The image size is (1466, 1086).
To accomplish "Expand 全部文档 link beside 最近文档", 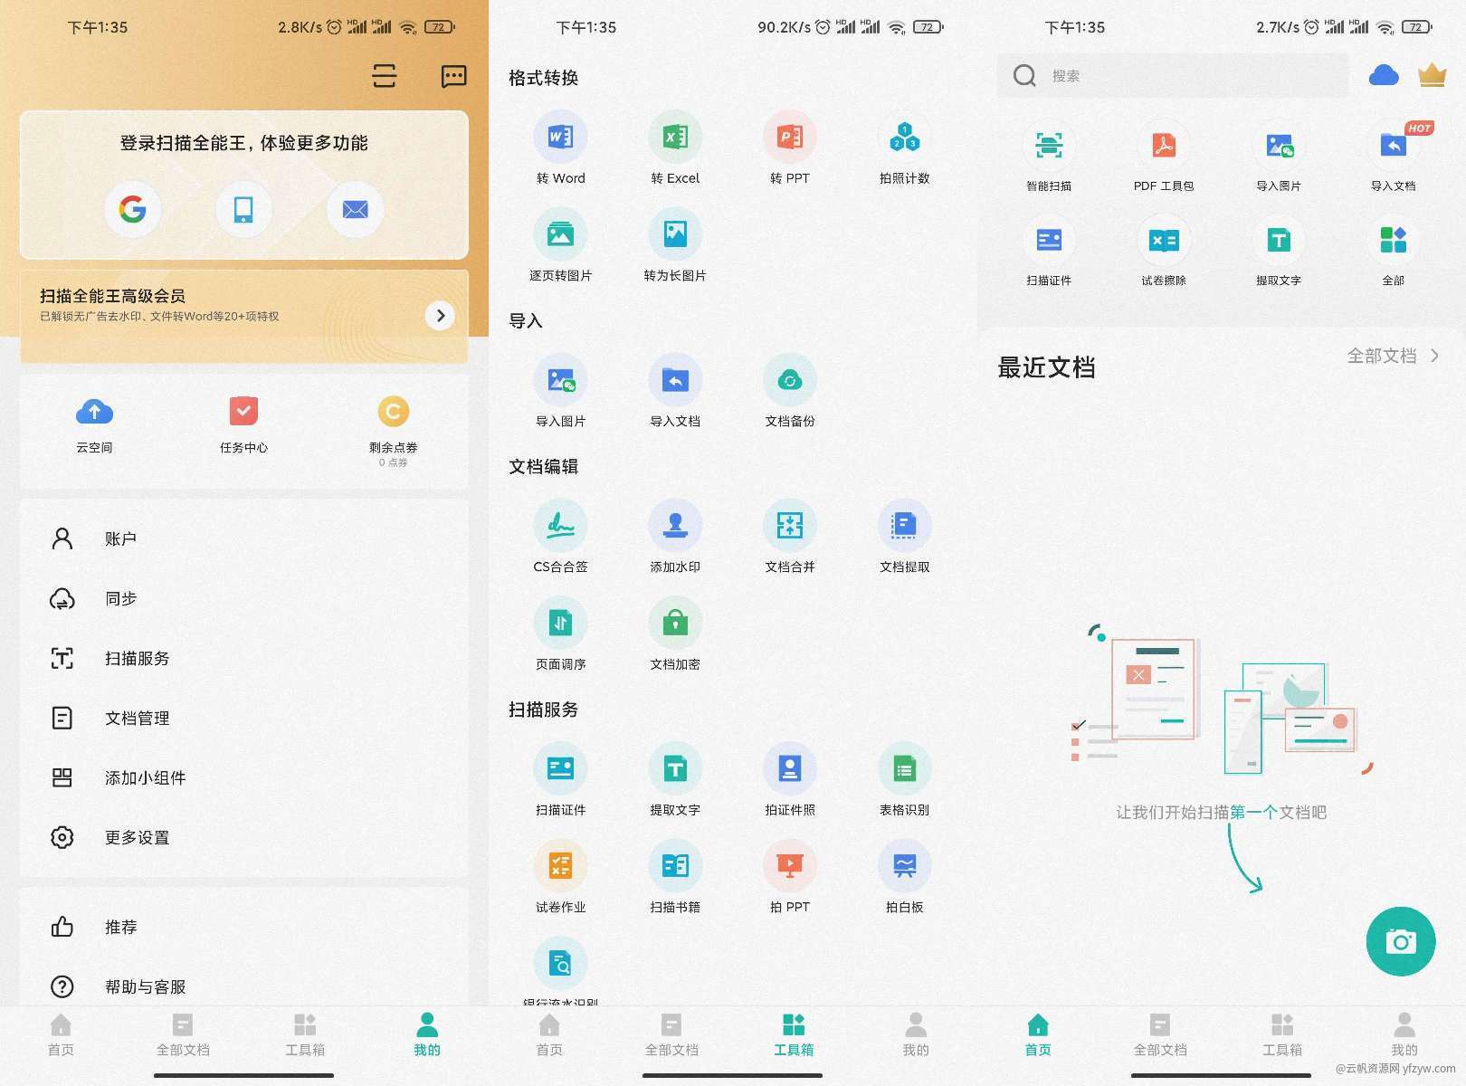I will click(x=1393, y=356).
